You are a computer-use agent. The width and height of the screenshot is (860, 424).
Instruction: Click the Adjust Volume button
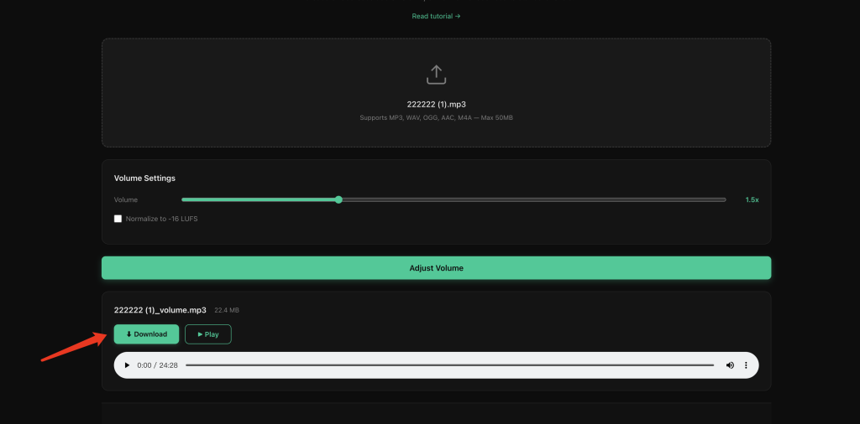click(x=436, y=268)
